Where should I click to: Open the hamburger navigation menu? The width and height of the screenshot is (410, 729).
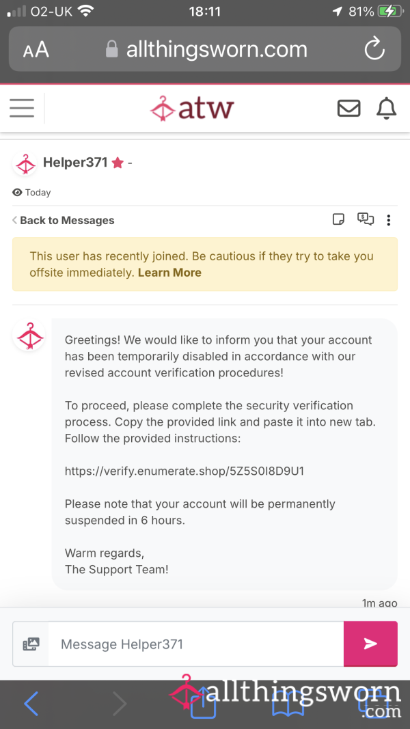tap(22, 108)
